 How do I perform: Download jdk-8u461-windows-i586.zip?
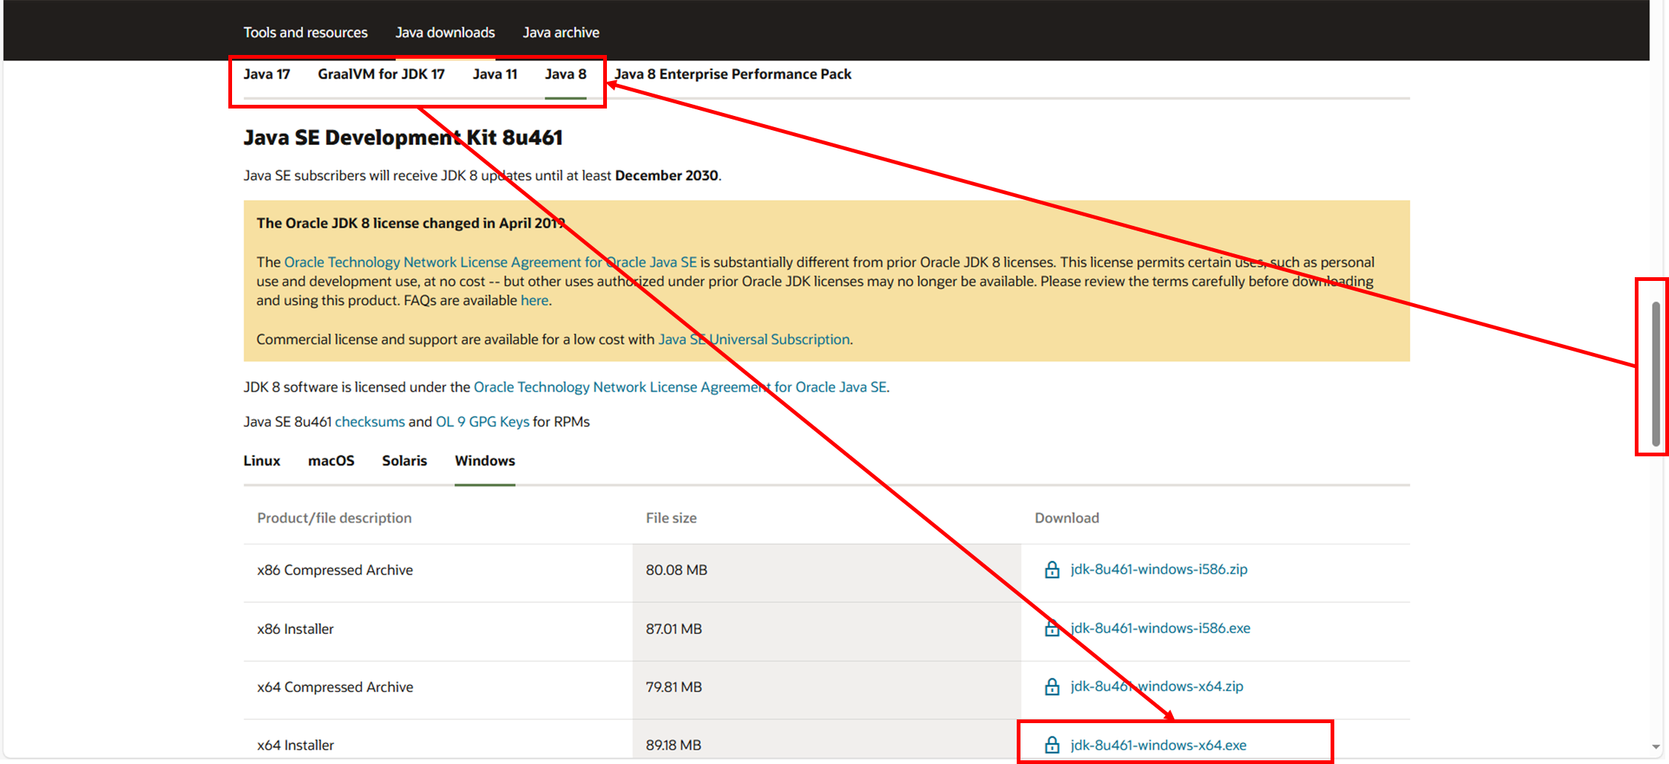(x=1159, y=569)
